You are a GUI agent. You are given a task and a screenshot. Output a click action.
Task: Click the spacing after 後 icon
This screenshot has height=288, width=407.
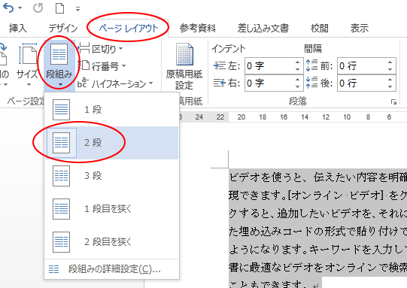311,83
